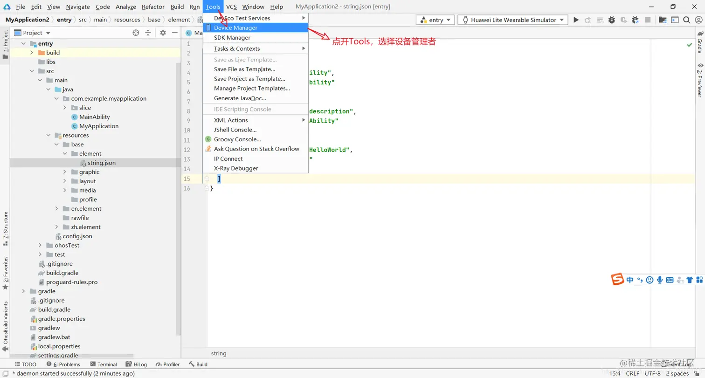The width and height of the screenshot is (705, 378).
Task: Click resources in the breadcrumb path
Action: point(127,20)
